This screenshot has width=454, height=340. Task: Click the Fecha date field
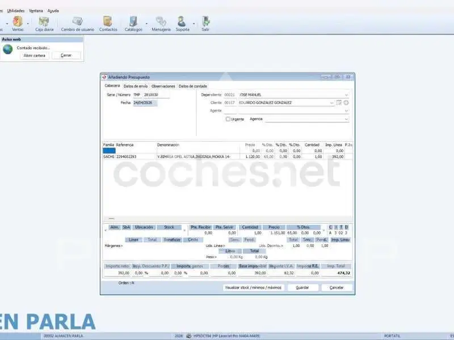click(145, 103)
